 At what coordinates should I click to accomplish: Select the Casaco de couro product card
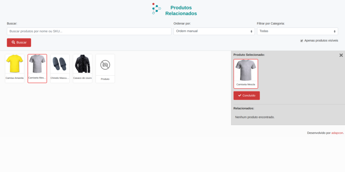83,68
